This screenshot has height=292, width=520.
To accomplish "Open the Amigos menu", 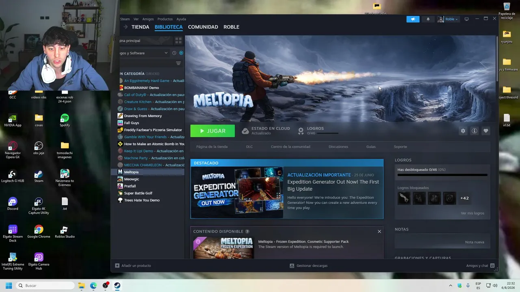I will [148, 19].
